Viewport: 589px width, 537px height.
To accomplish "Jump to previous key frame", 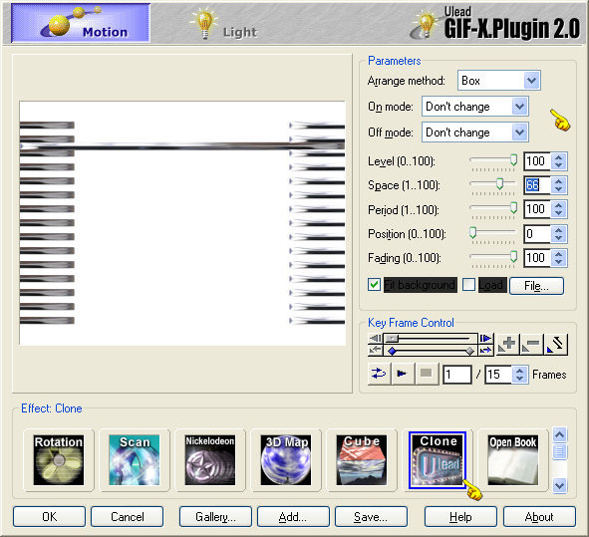I will coord(376,350).
